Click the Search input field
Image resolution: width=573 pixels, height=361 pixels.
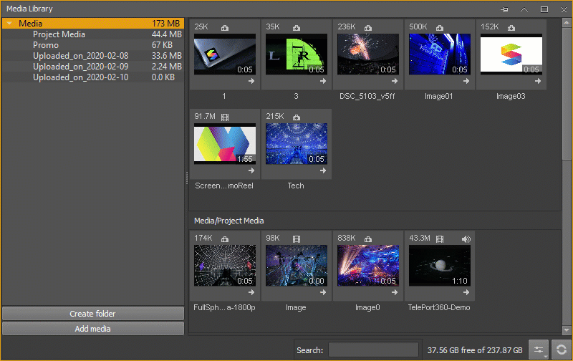[x=373, y=350]
